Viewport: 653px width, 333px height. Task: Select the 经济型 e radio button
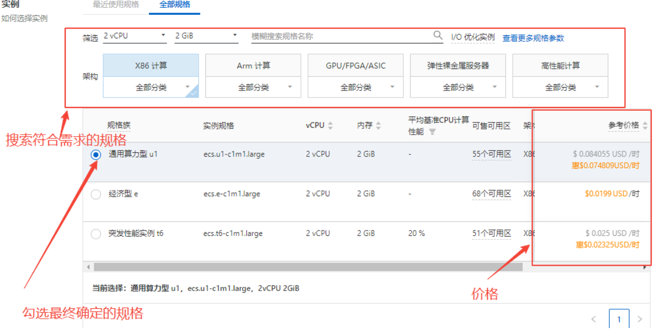pos(95,194)
